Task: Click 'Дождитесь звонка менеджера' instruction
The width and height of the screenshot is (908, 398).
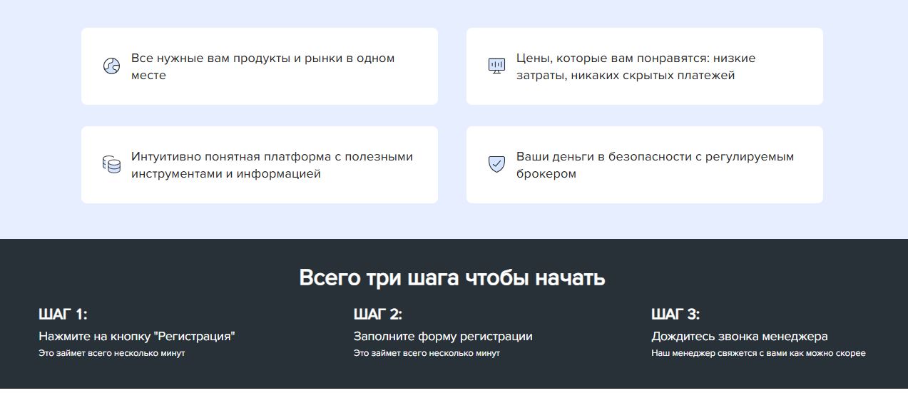Action: click(x=740, y=336)
